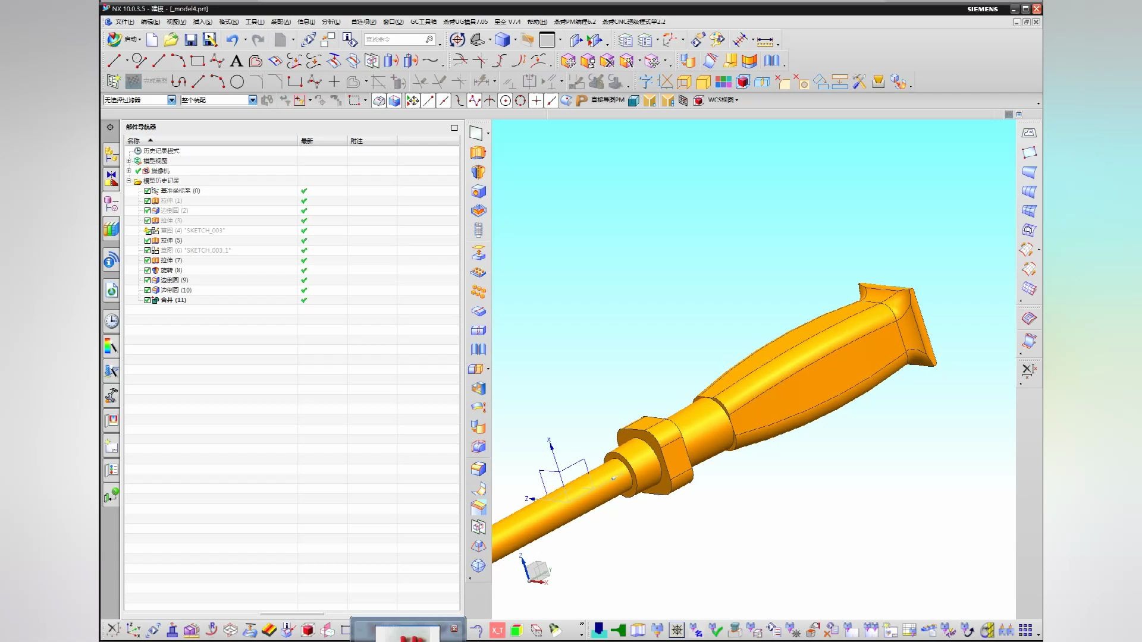
Task: Click the 直接导图PM button
Action: coord(607,100)
